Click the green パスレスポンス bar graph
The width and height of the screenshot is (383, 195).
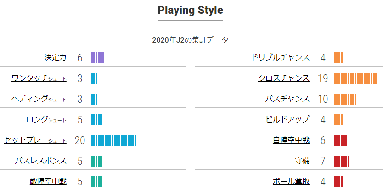pos(96,161)
